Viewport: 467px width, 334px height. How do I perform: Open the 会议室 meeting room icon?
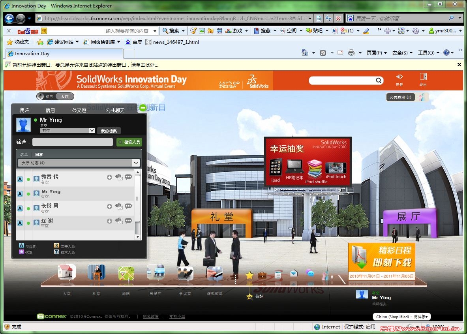pyautogui.click(x=185, y=273)
